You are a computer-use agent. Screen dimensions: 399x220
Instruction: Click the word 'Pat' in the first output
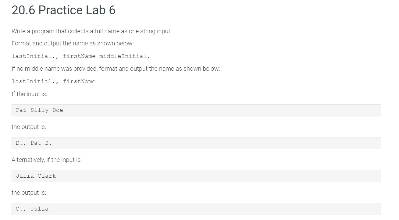pyautogui.click(x=36, y=143)
